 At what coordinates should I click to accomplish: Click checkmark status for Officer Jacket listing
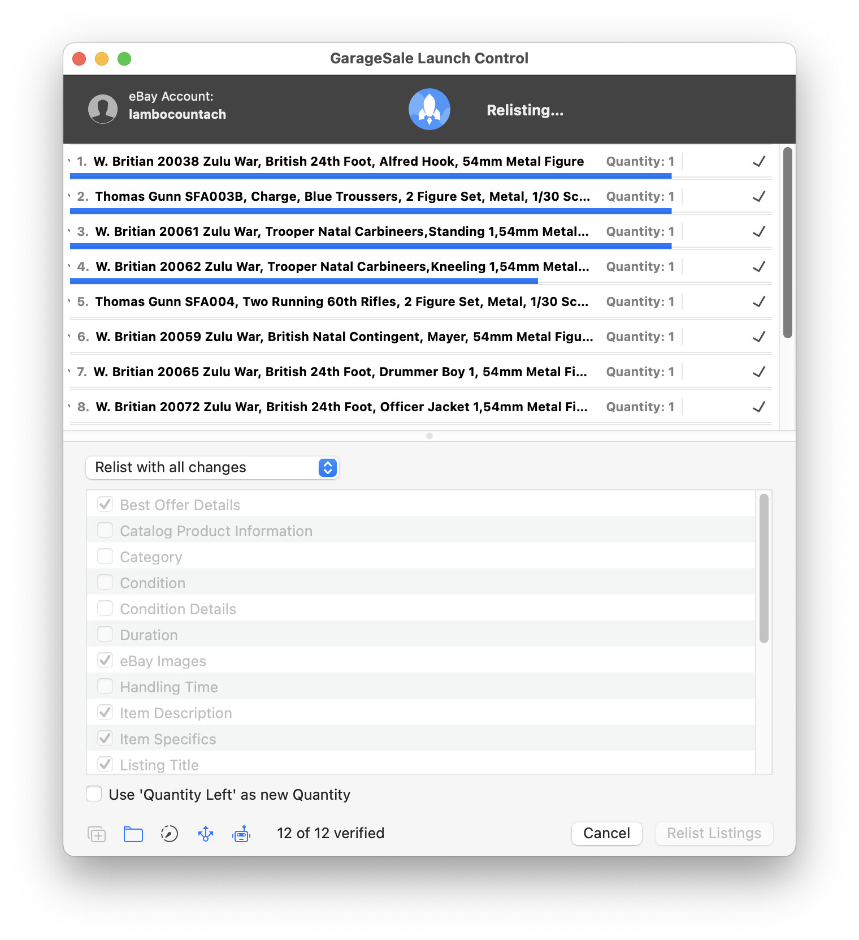click(759, 407)
